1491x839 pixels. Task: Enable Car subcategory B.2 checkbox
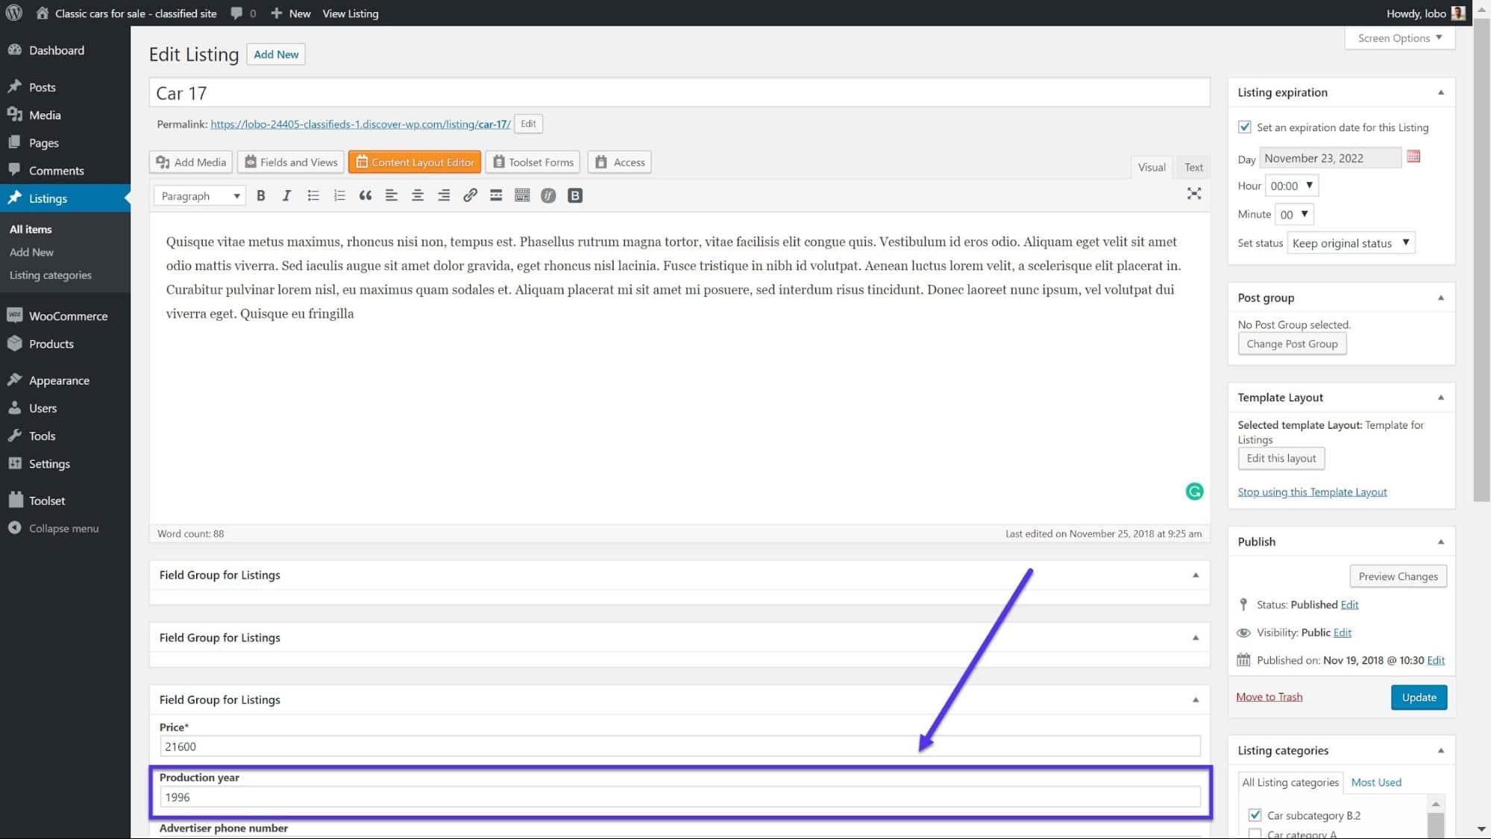[1255, 814]
